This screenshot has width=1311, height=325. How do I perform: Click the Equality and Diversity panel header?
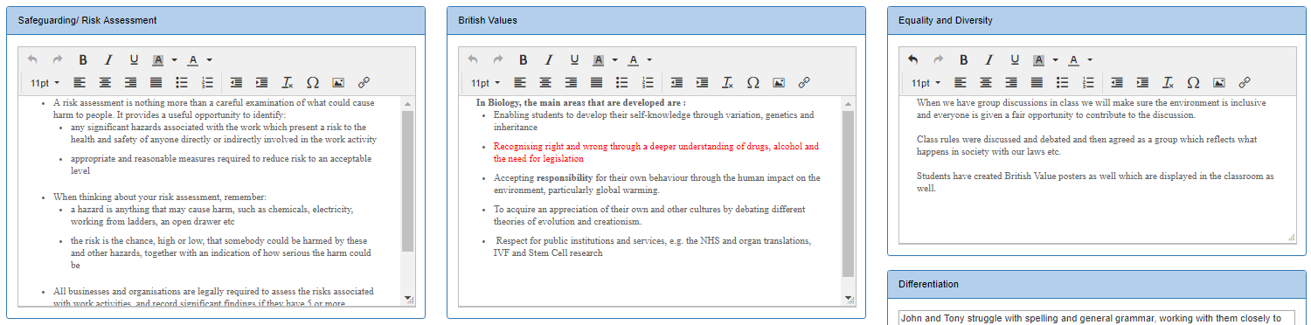coord(1097,20)
